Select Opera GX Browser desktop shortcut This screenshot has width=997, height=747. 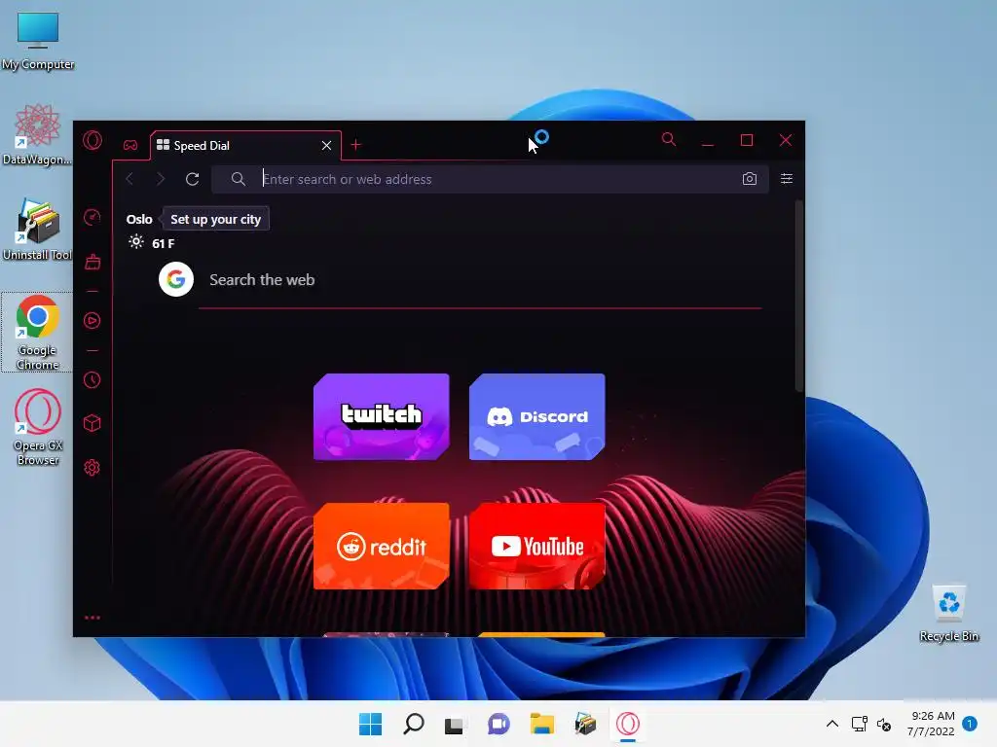(38, 427)
